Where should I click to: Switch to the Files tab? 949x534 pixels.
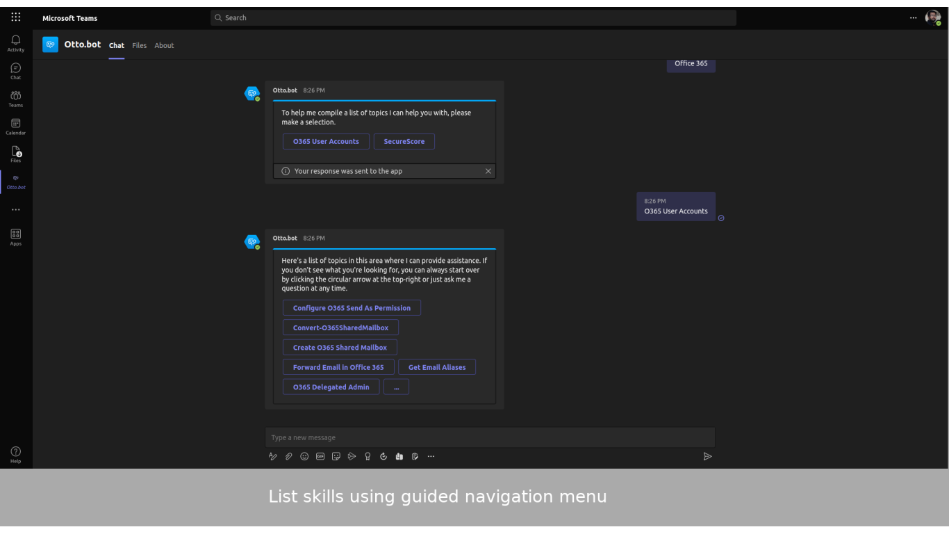pos(140,45)
